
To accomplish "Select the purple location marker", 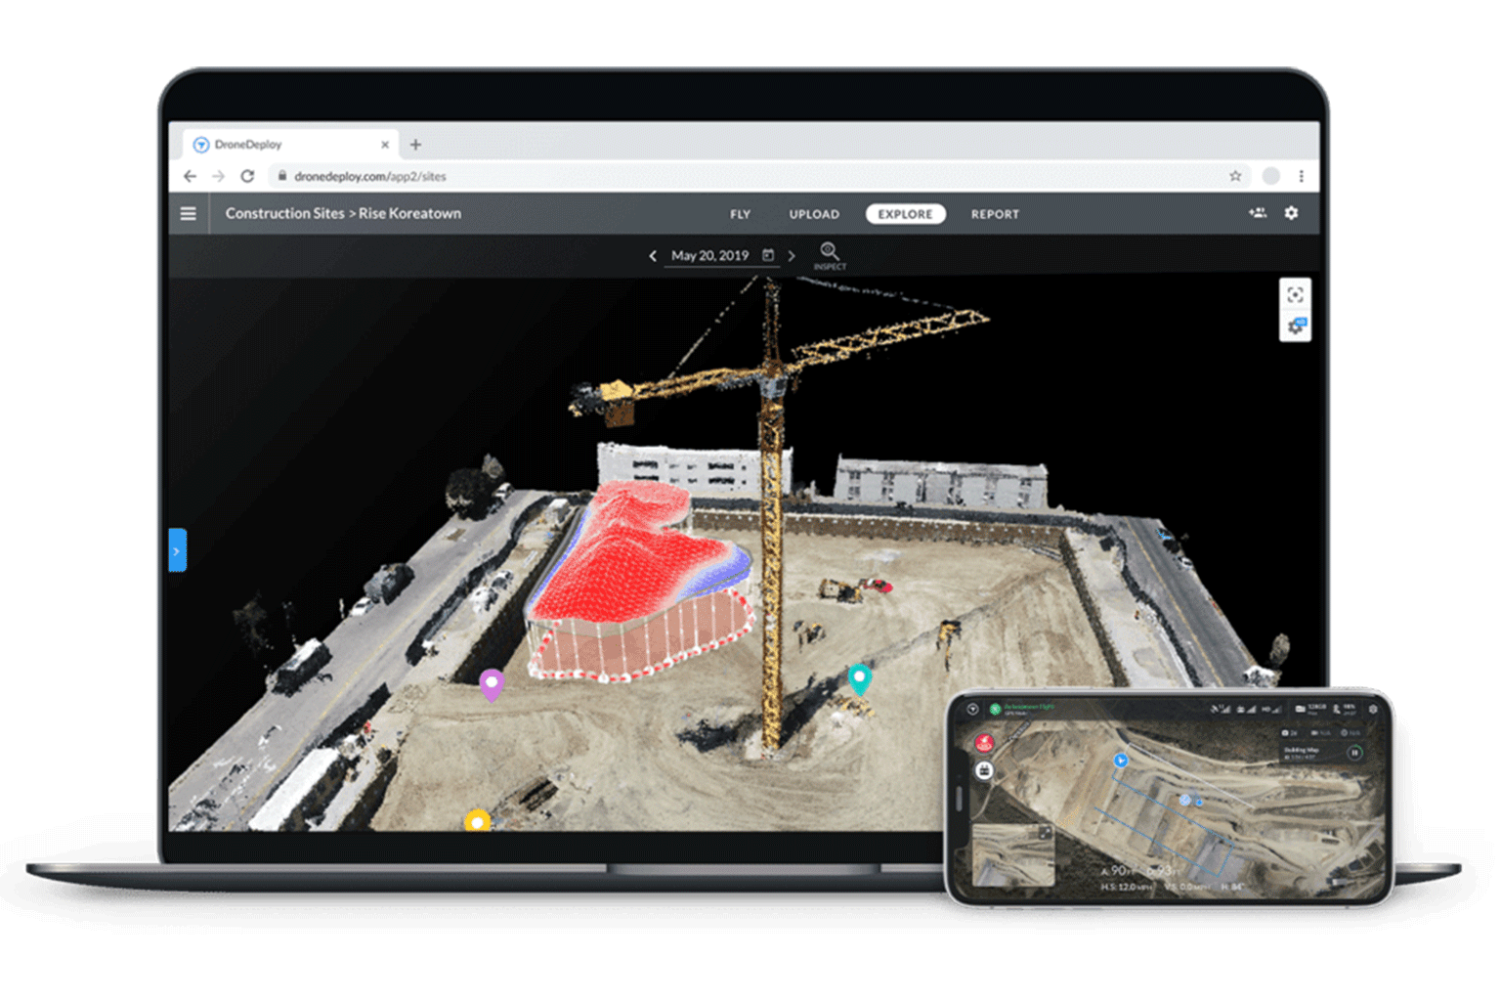I will coord(492,684).
